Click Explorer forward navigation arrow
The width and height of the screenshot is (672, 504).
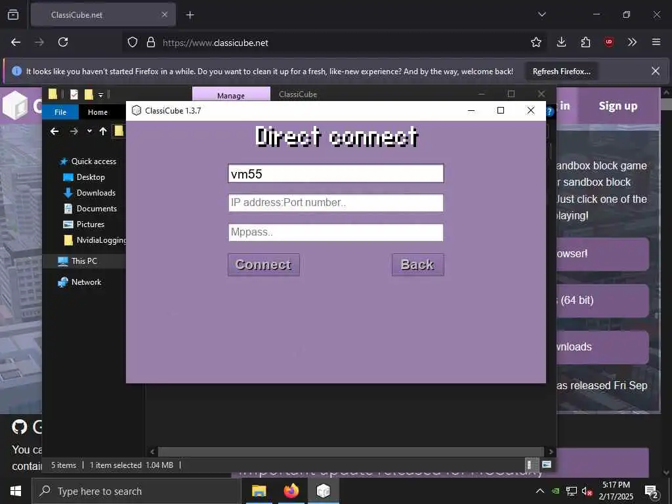73,131
